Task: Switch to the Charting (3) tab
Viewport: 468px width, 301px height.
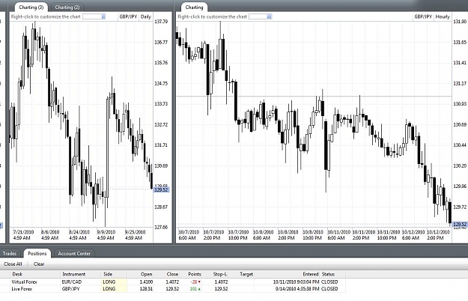Action: 31,7
